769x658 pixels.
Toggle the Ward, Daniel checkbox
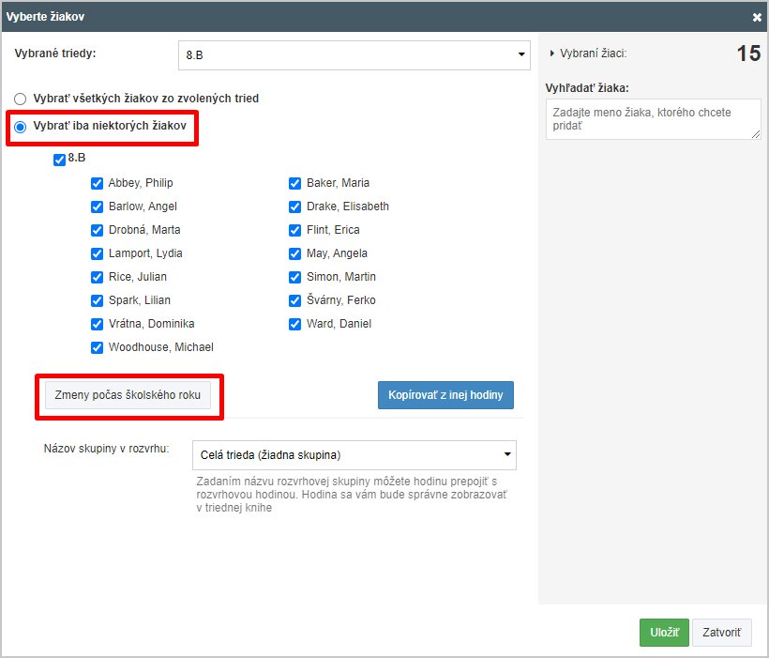pos(294,324)
